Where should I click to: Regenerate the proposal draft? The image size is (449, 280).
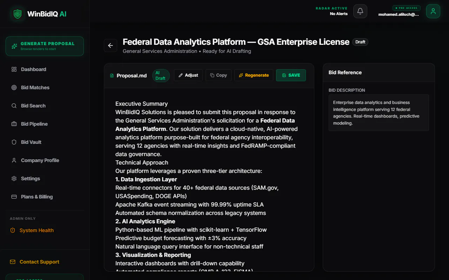point(254,75)
